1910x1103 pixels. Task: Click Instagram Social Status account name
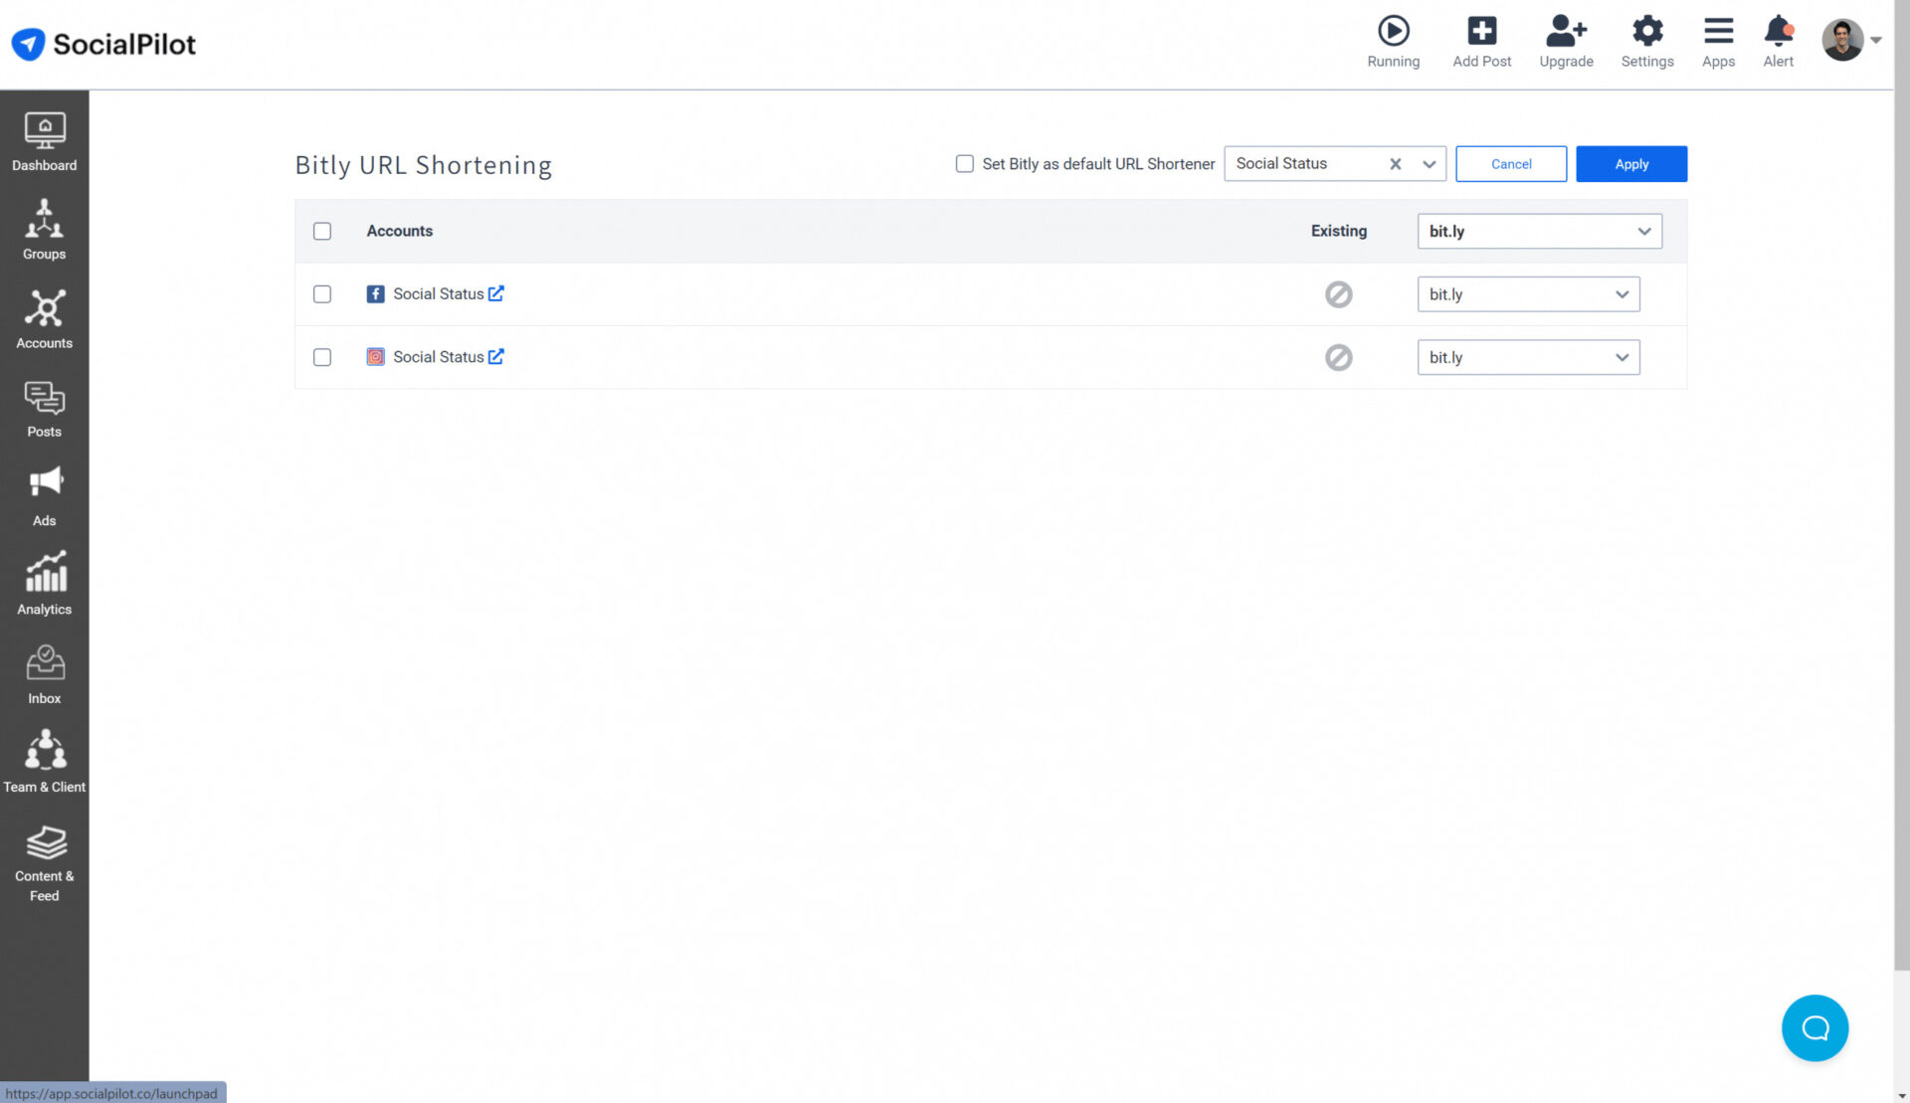coord(438,356)
